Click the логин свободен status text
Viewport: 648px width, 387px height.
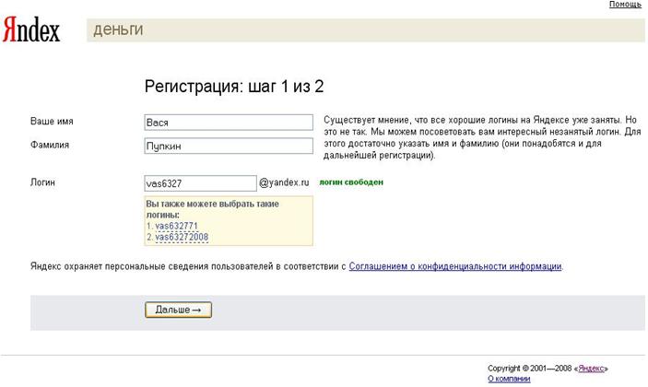click(x=351, y=182)
